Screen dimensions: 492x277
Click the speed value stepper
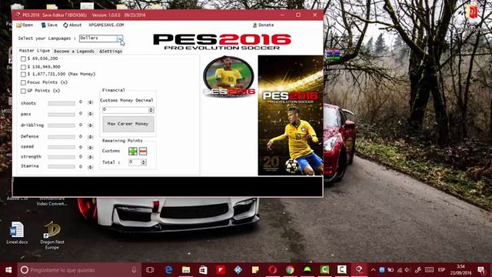coord(91,147)
